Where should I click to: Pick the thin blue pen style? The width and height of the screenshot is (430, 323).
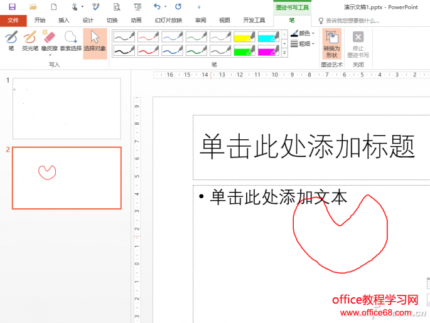tap(172, 37)
